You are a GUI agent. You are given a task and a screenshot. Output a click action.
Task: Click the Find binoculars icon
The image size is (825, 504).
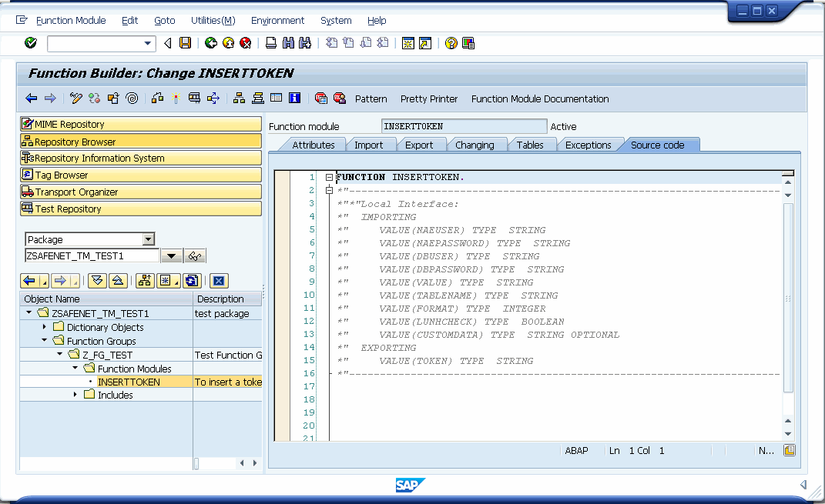click(288, 43)
